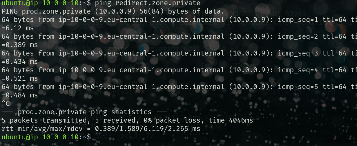
Task: Click the '=0.389 ms' latency value
Action: point(20,45)
